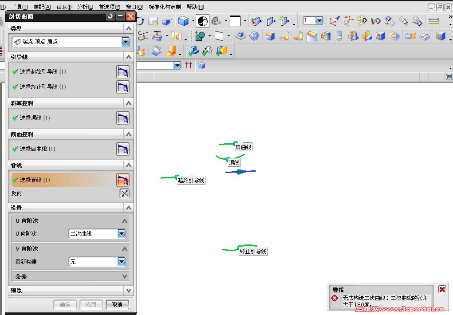The image size is (453, 315).
Task: Collapse the V 向阶次 group
Action: (x=125, y=249)
